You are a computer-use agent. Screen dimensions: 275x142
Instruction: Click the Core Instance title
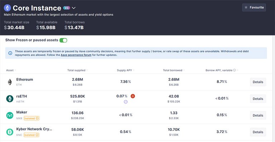tap(37, 8)
